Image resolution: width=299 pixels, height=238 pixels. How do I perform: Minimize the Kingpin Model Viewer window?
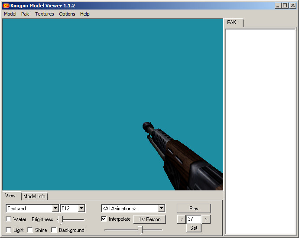(278, 6)
